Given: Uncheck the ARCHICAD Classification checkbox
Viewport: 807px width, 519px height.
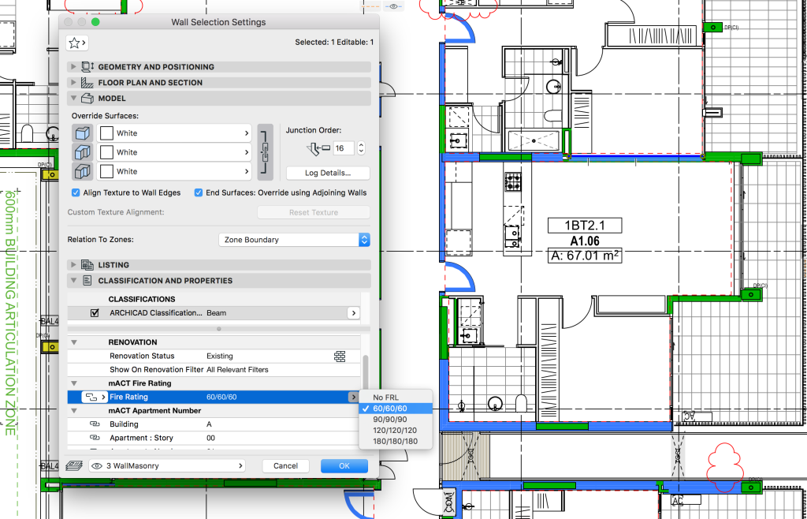Looking at the screenshot, I should pos(95,313).
